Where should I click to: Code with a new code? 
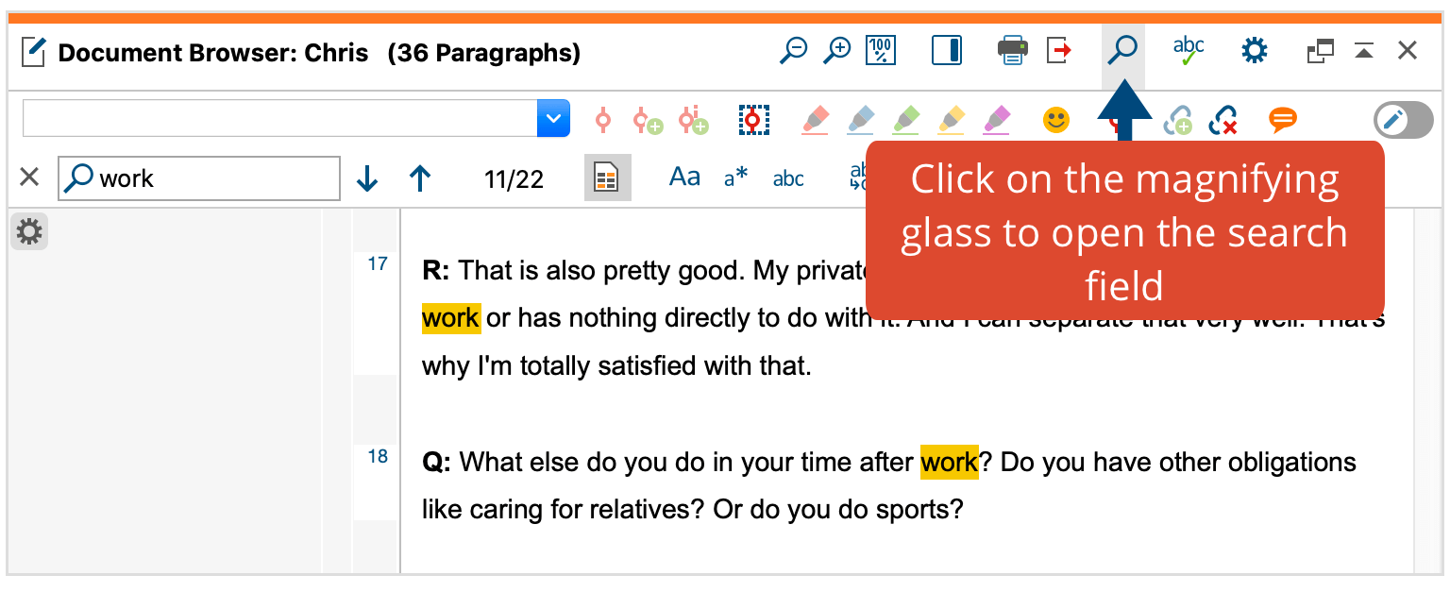[648, 120]
